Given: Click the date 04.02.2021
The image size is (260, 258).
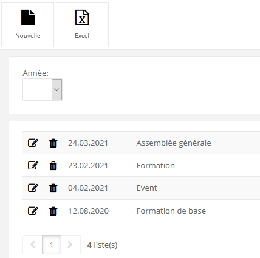Looking at the screenshot, I should pyautogui.click(x=88, y=188).
